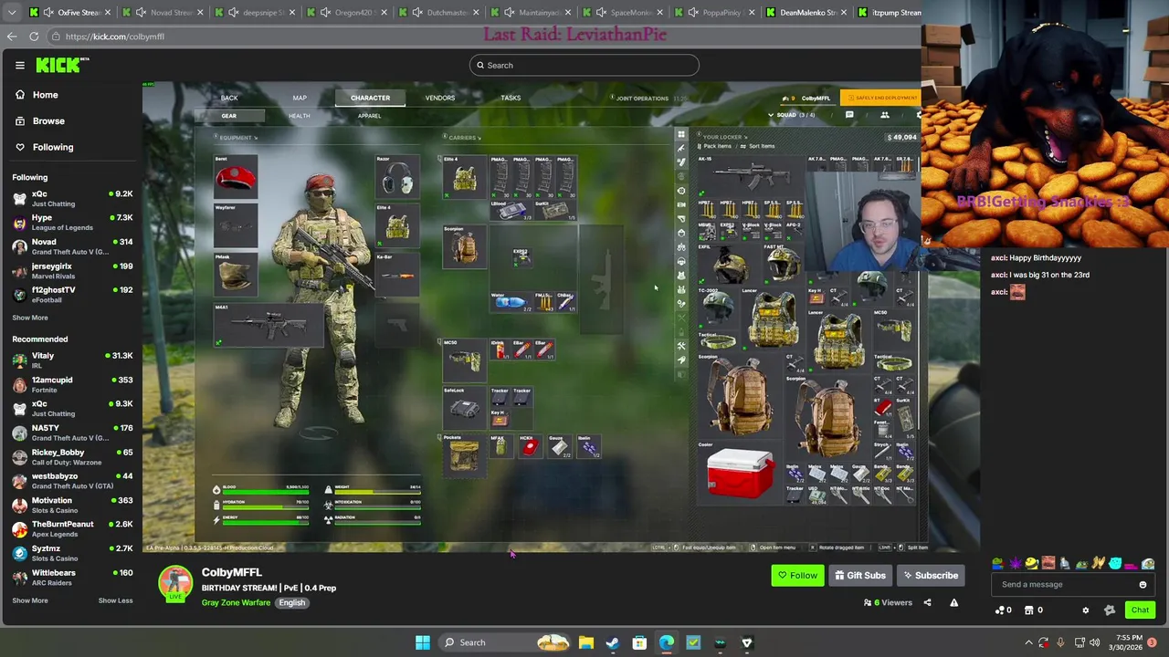Open the Kick hamburger menu
The height and width of the screenshot is (657, 1169).
coord(19,66)
